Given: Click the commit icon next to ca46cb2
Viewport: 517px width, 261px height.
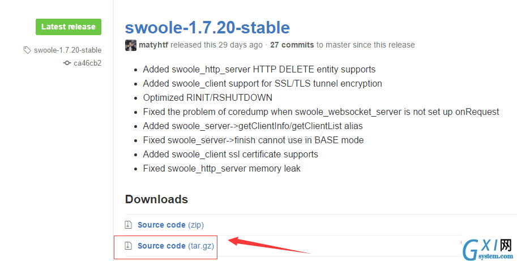Looking at the screenshot, I should pos(67,63).
